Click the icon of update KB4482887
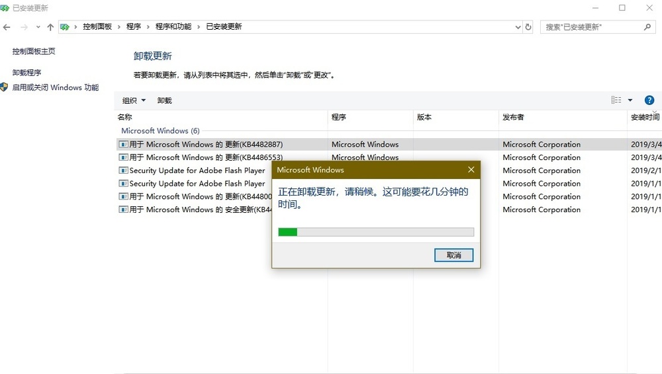 pyautogui.click(x=123, y=145)
